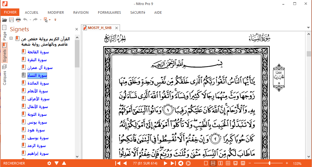Open the Page thumbnails side panel
Image resolution: width=312 pixels, height=167 pixels.
point(4,33)
